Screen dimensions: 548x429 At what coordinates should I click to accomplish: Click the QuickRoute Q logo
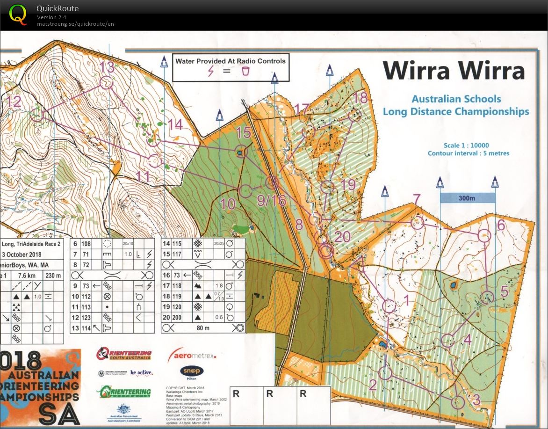point(18,14)
